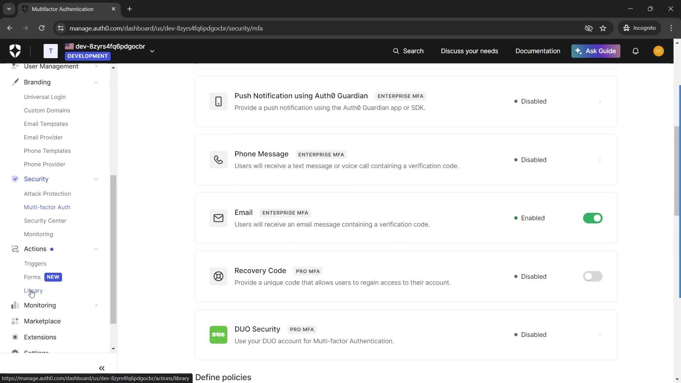
Task: Click the Monitoring bar chart icon
Action: tap(15, 305)
